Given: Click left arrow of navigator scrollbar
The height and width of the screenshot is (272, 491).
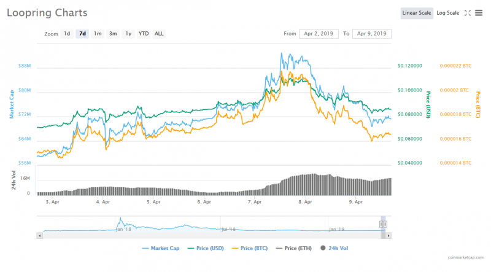Looking at the screenshot, I should coord(40,235).
